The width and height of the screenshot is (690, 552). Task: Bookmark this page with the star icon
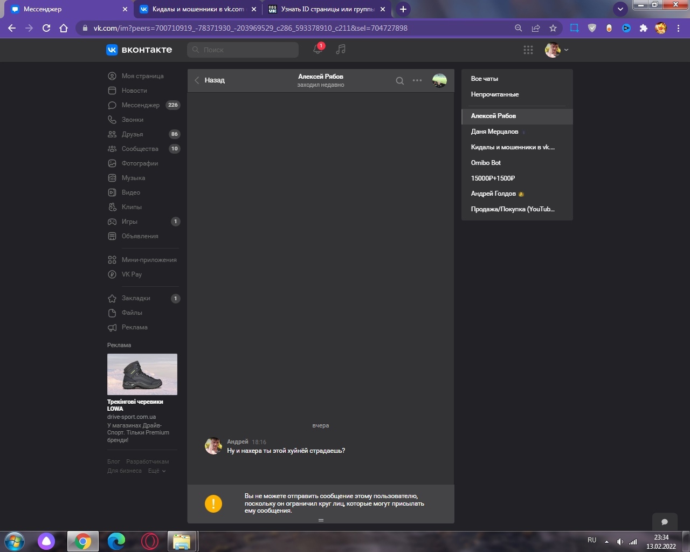tap(553, 28)
